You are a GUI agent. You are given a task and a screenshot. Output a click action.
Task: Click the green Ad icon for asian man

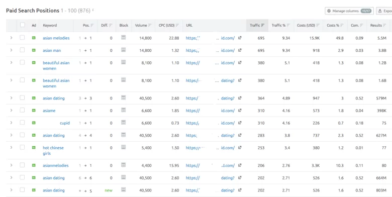tap(34, 50)
